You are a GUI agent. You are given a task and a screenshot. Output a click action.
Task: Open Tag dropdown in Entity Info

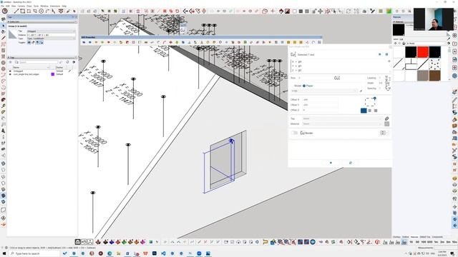[51, 31]
